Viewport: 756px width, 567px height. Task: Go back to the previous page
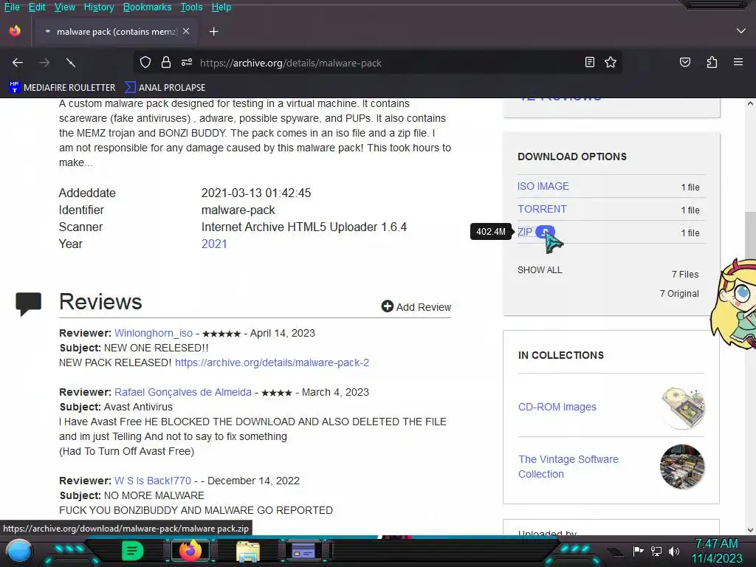click(x=18, y=63)
